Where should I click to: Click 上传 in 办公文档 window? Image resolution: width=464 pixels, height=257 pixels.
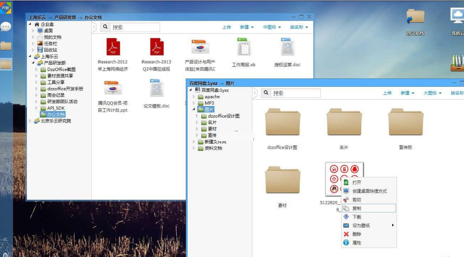(x=227, y=27)
